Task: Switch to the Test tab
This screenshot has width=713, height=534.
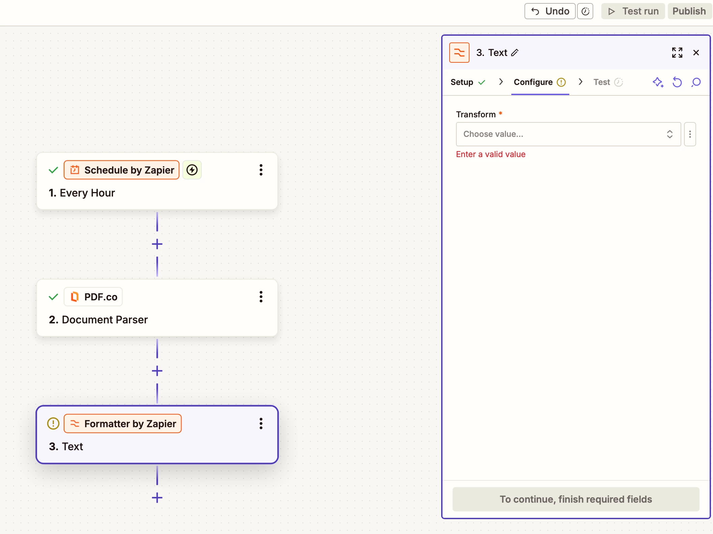Action: (608, 82)
